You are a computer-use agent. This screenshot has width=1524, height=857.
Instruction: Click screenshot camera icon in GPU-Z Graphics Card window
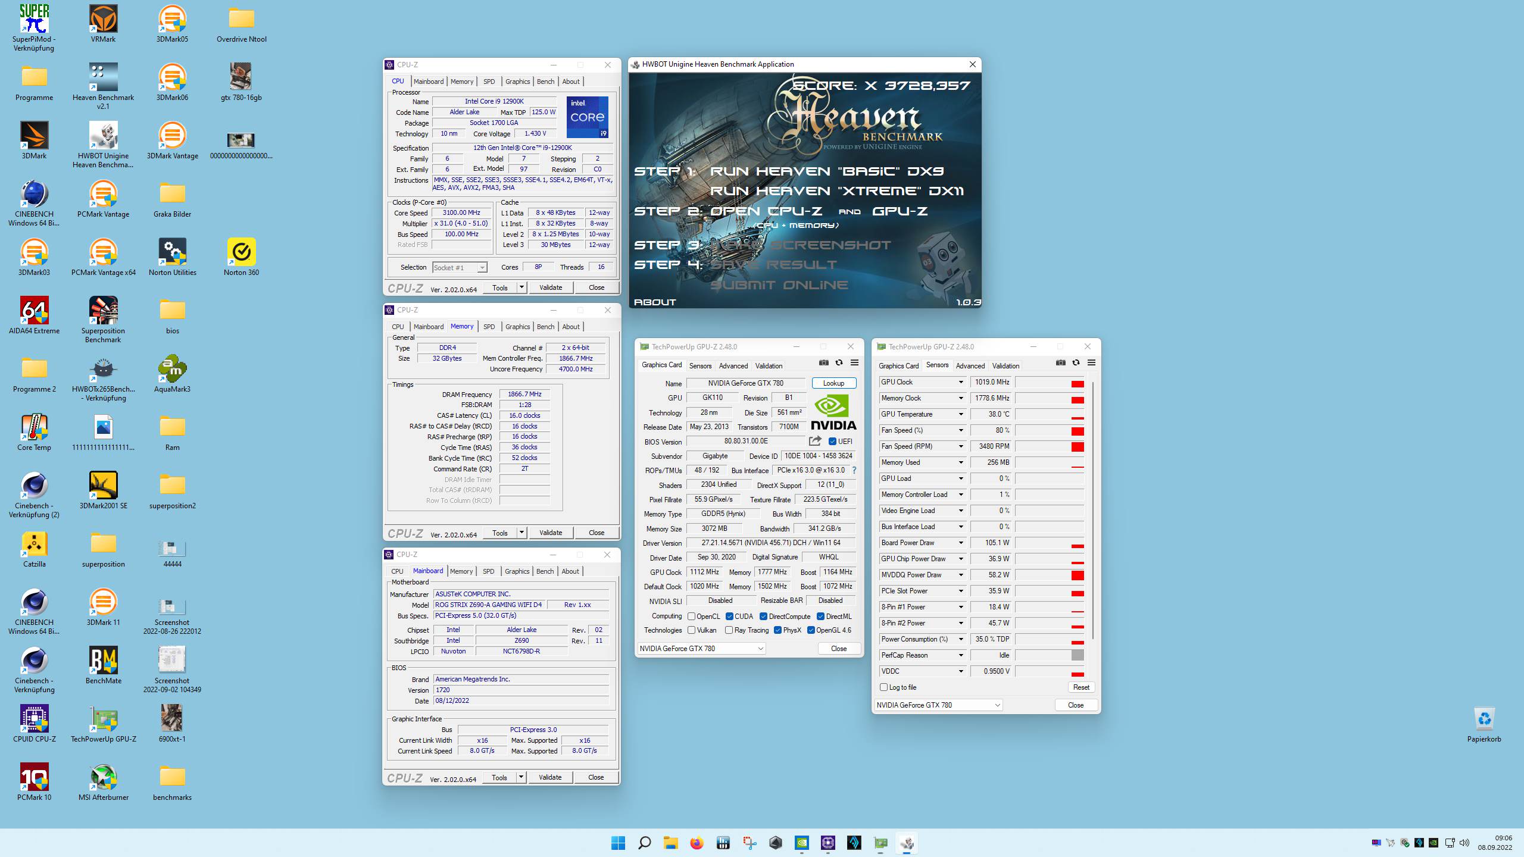click(823, 362)
